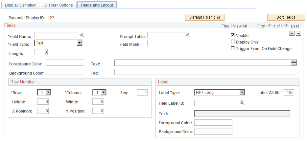Open the Field Type dropdown

point(79,43)
